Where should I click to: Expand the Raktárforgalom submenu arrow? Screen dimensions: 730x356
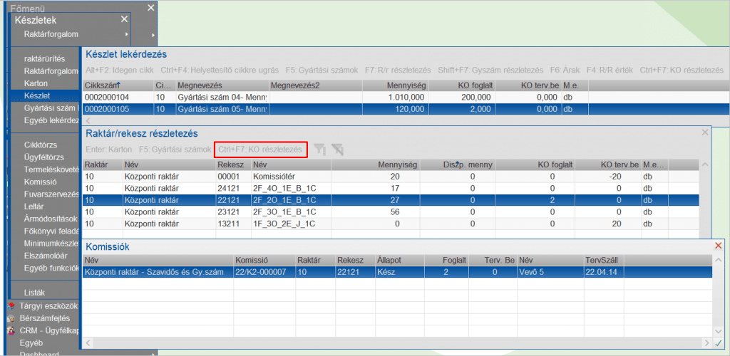pyautogui.click(x=127, y=34)
